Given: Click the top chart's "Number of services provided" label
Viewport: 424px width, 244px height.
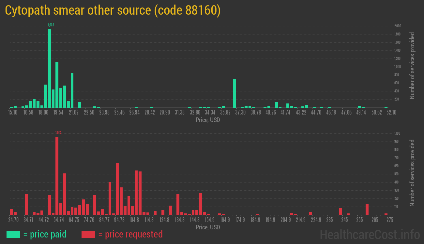Looking at the screenshot, I should pos(412,66).
